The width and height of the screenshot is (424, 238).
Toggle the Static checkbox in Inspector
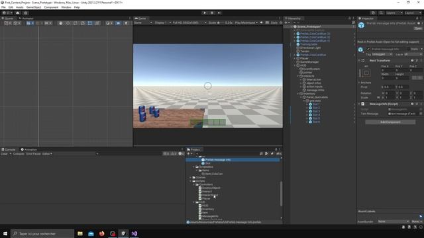coord(409,49)
